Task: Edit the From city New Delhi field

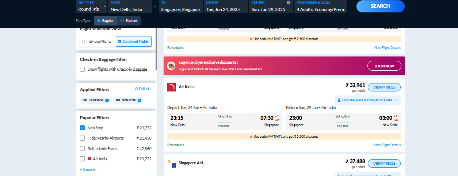Action: (x=130, y=7)
